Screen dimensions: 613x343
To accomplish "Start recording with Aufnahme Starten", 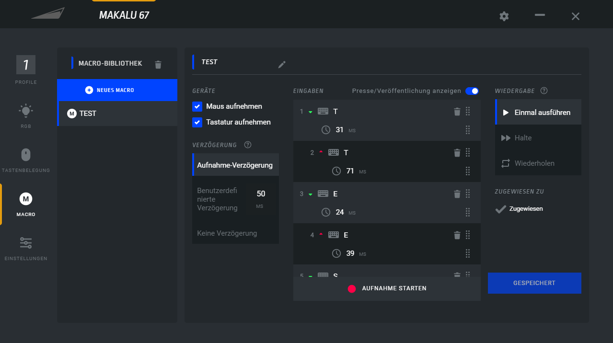I will pos(387,288).
